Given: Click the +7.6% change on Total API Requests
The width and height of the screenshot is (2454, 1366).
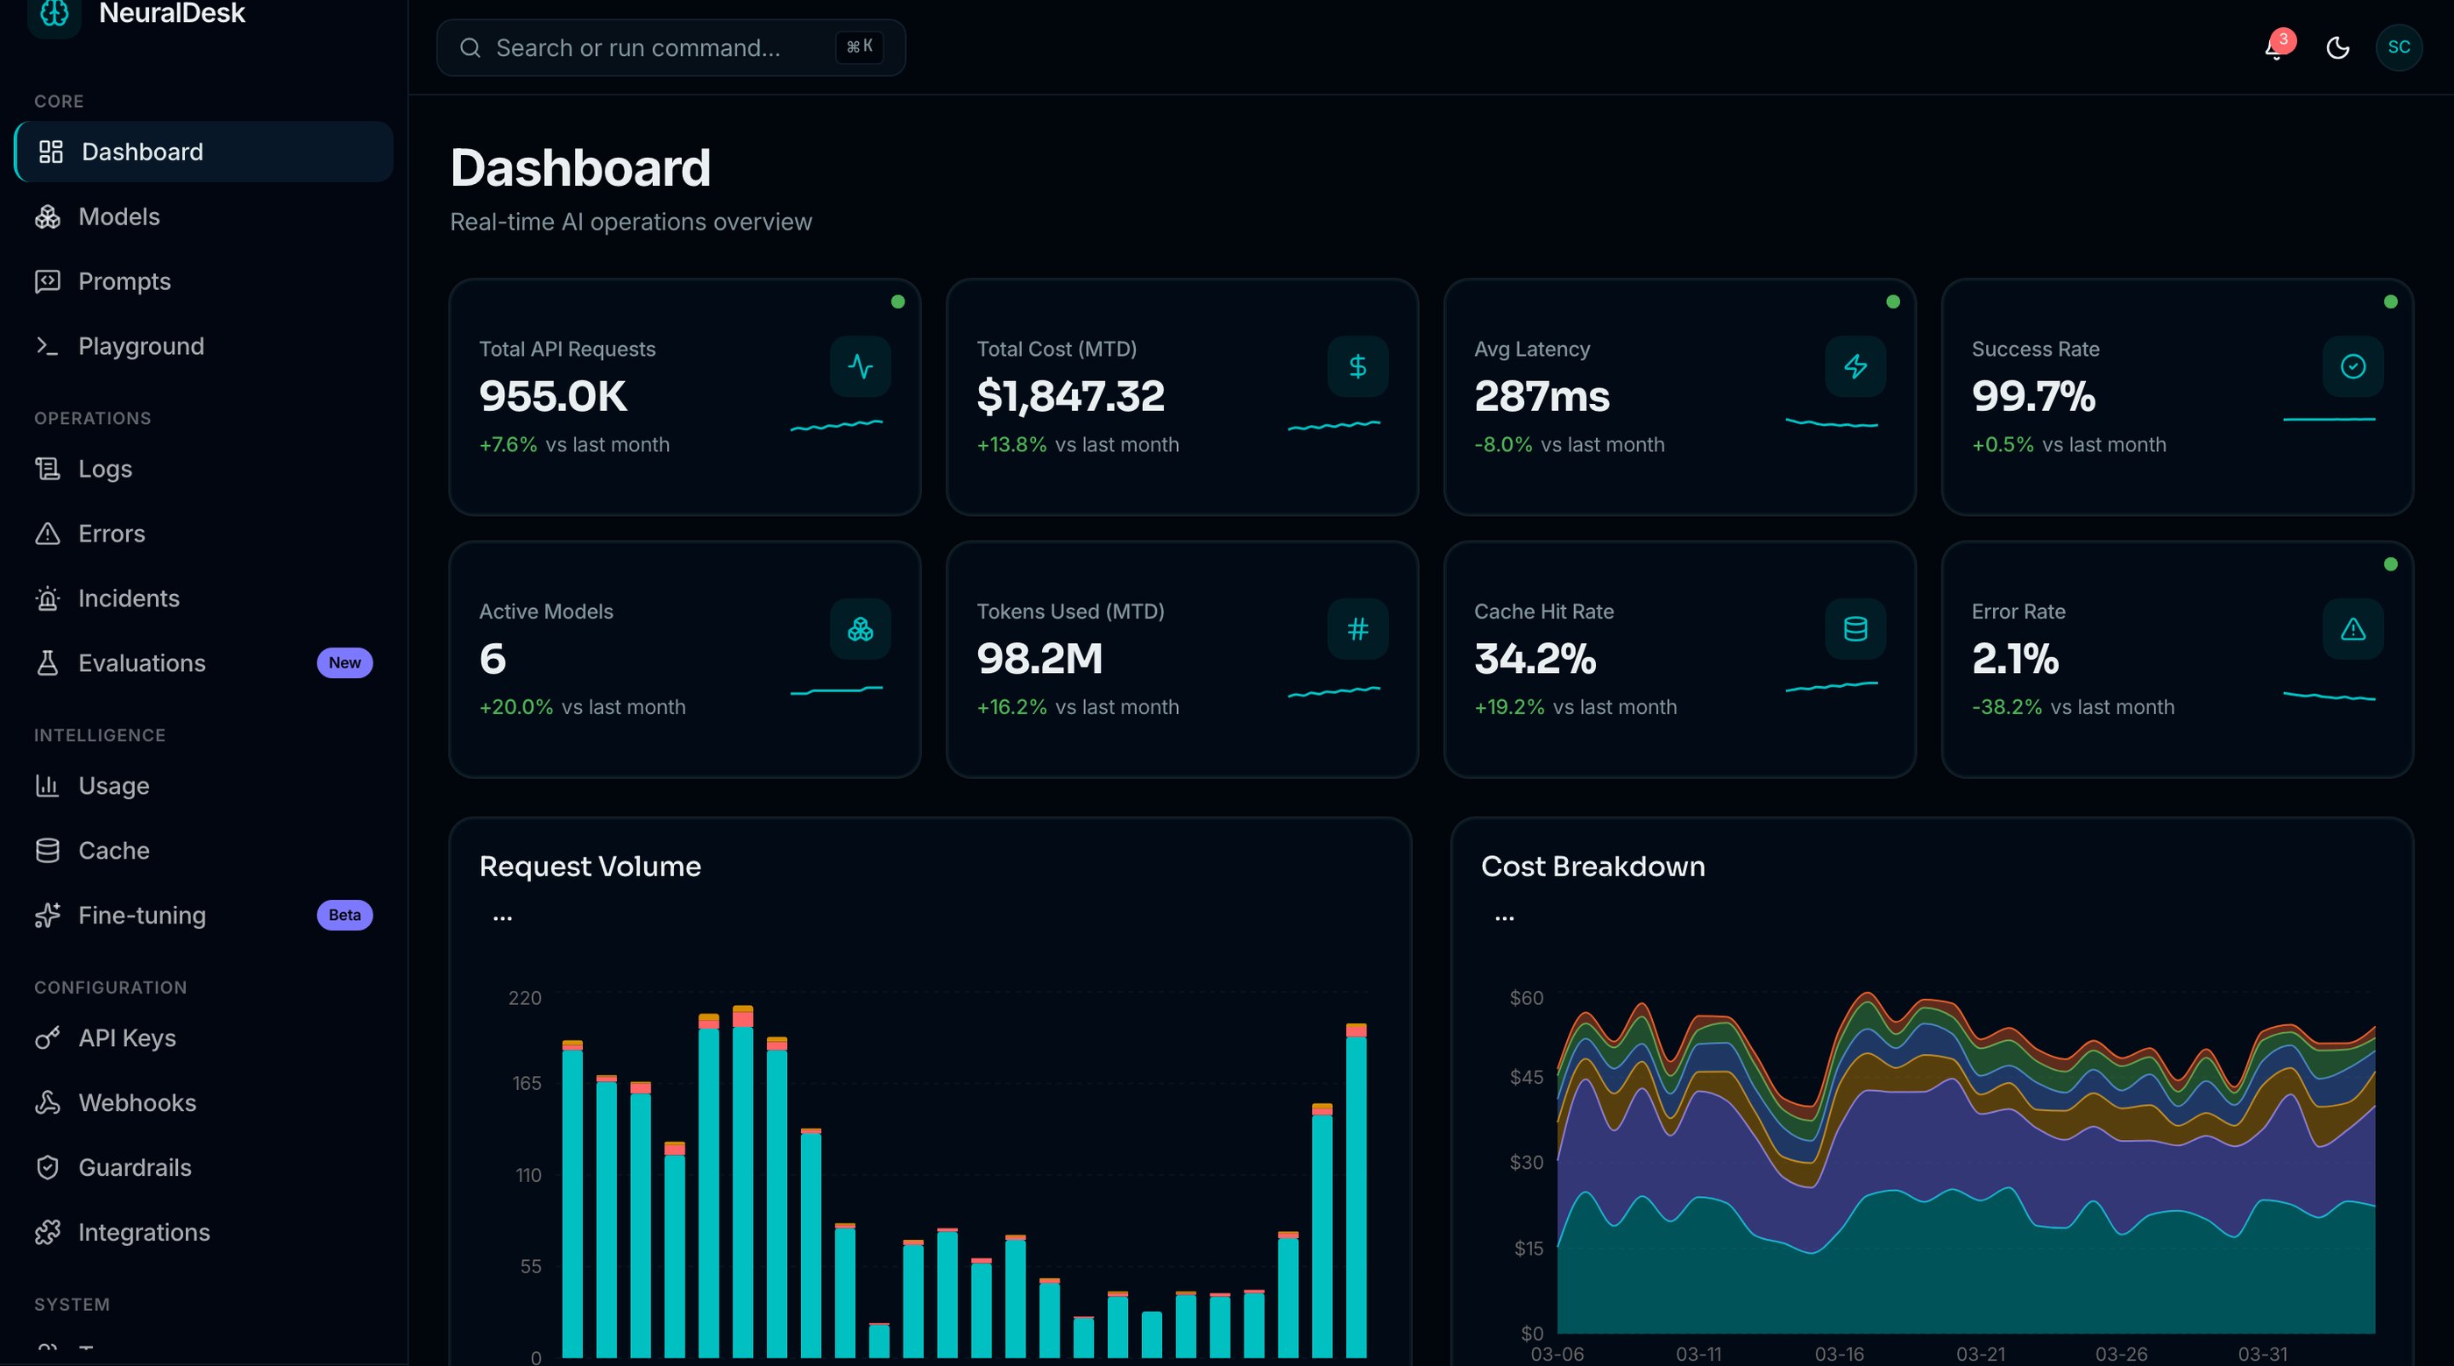Looking at the screenshot, I should coord(507,445).
